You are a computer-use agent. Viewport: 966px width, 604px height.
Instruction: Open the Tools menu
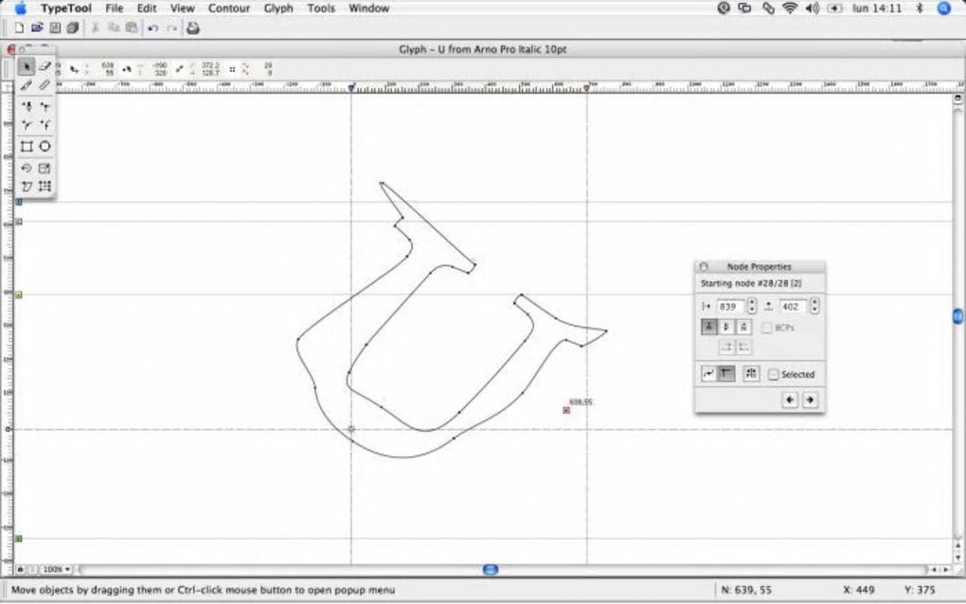tap(321, 8)
